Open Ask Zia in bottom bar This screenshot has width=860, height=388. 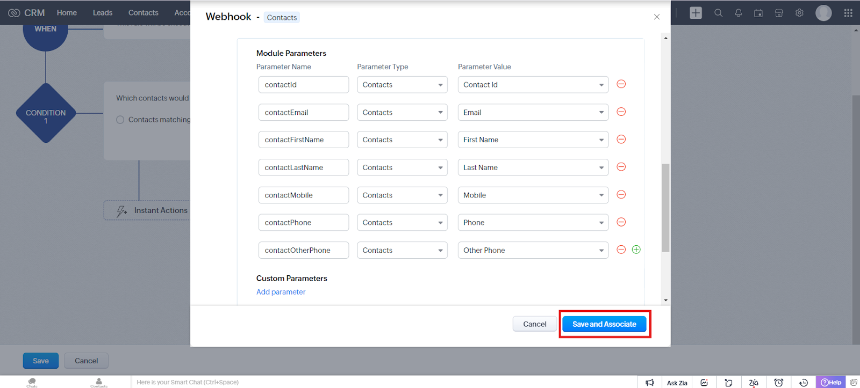[x=677, y=383]
